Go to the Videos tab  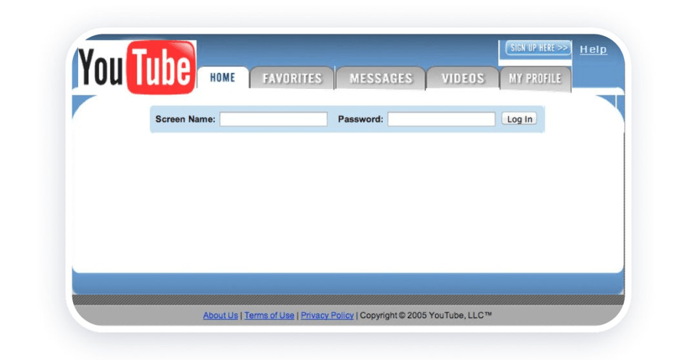click(463, 79)
